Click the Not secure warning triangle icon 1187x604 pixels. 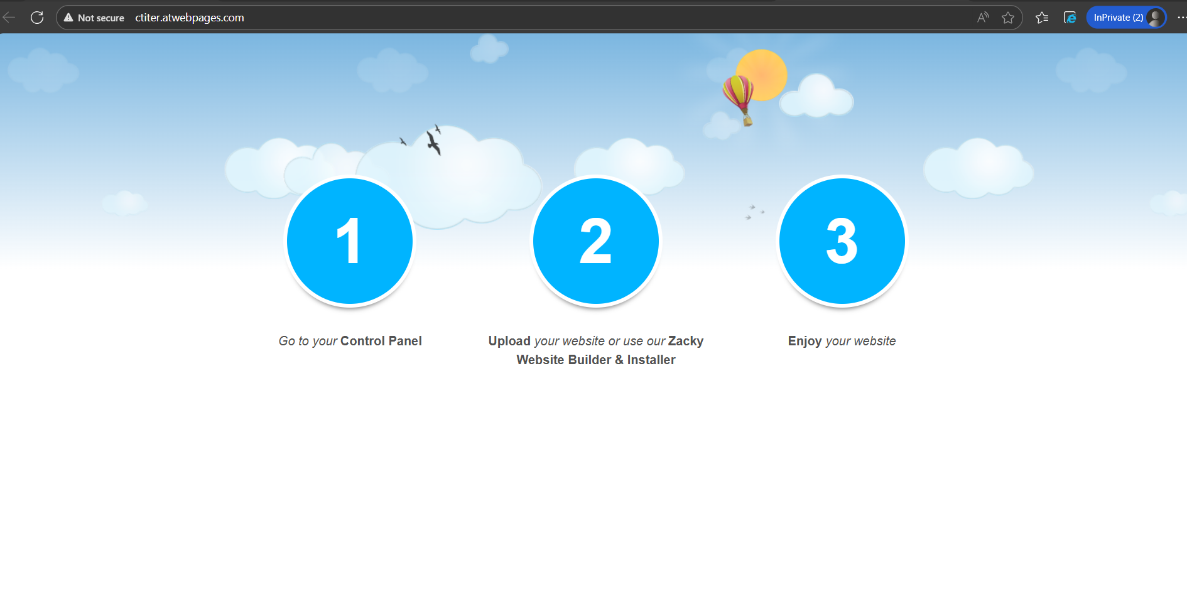[x=68, y=18]
